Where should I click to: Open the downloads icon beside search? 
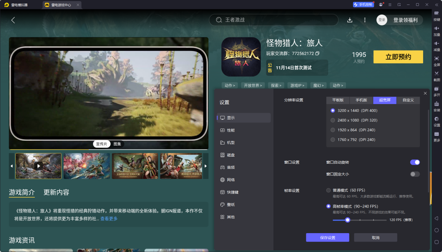pos(350,20)
